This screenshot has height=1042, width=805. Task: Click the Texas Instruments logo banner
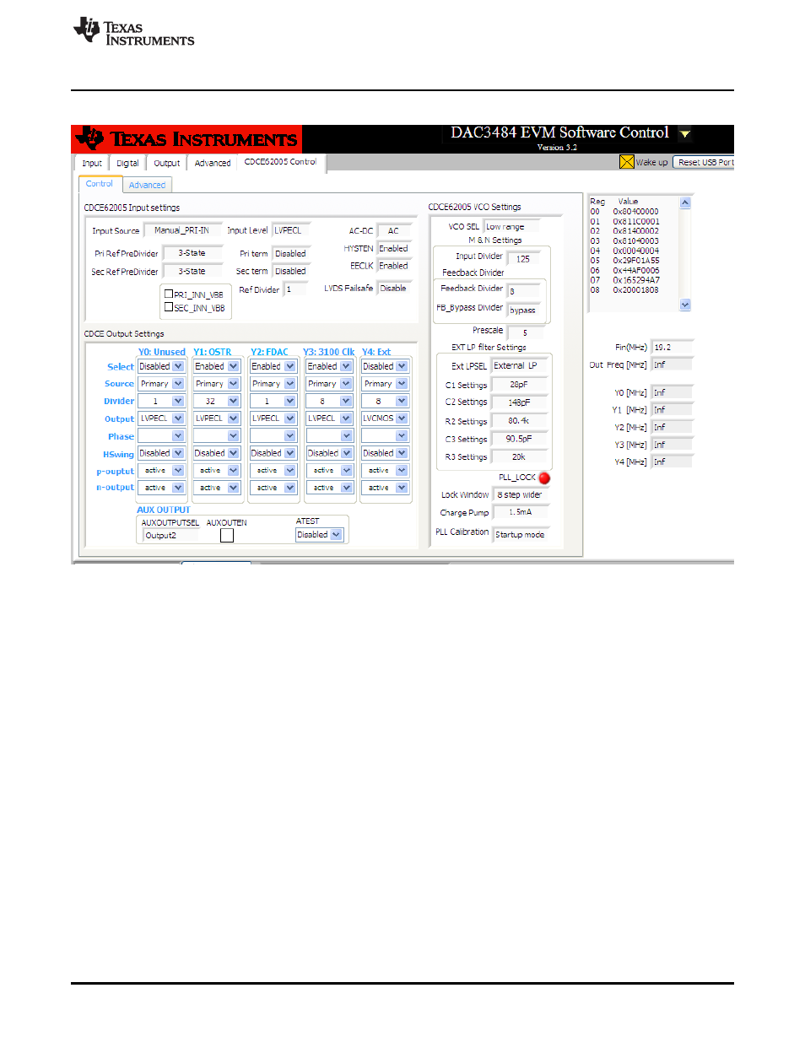(x=186, y=139)
